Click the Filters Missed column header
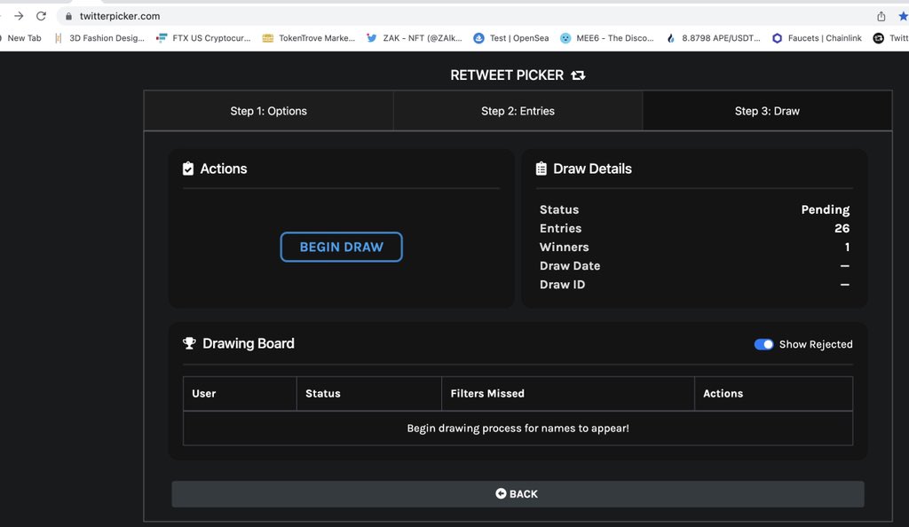 (567, 393)
